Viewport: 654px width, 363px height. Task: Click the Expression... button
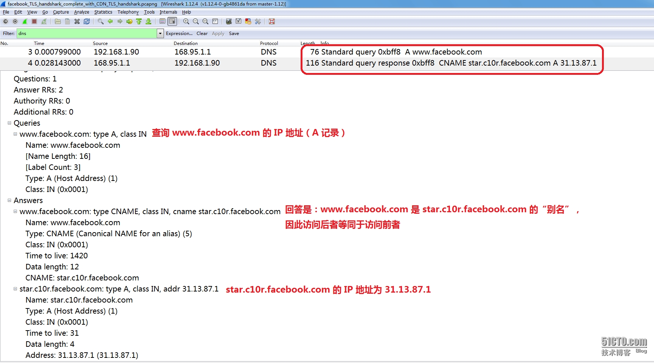pyautogui.click(x=179, y=34)
